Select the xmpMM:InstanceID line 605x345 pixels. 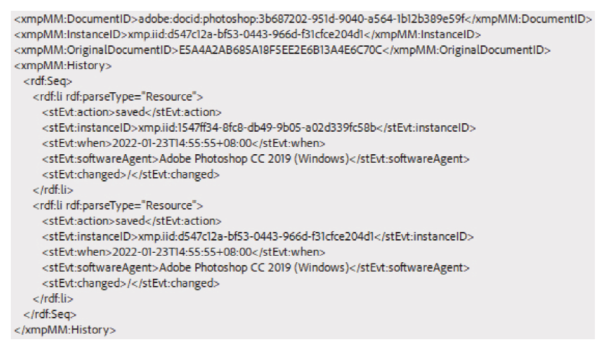click(248, 35)
